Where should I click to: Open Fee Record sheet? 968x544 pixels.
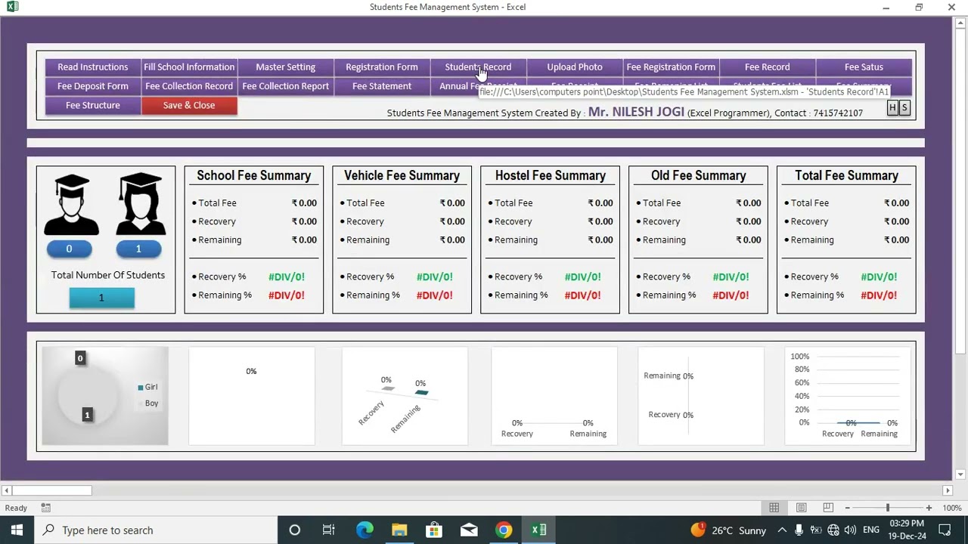[x=767, y=67]
